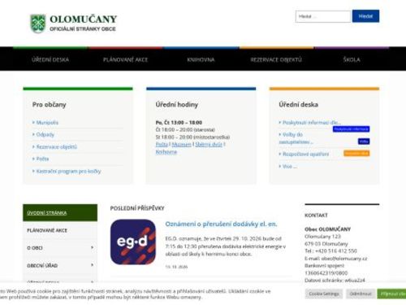Viewport: 406px width, 305px height.
Task: Open ŠKOLA in the top navigation
Action: point(352,59)
